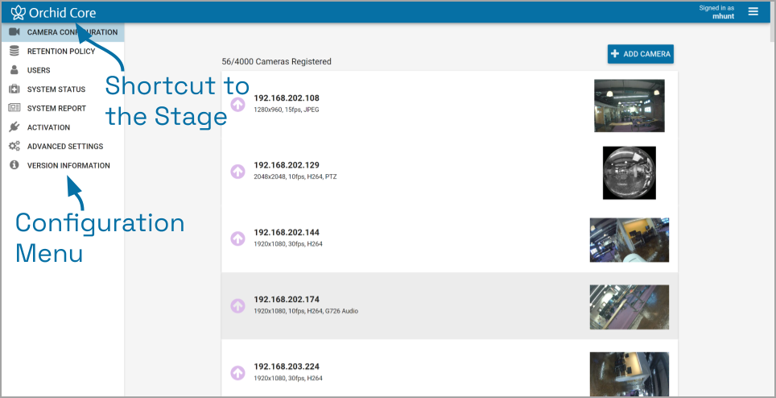This screenshot has width=776, height=398.
Task: Go to the Users section
Action: 62,70
